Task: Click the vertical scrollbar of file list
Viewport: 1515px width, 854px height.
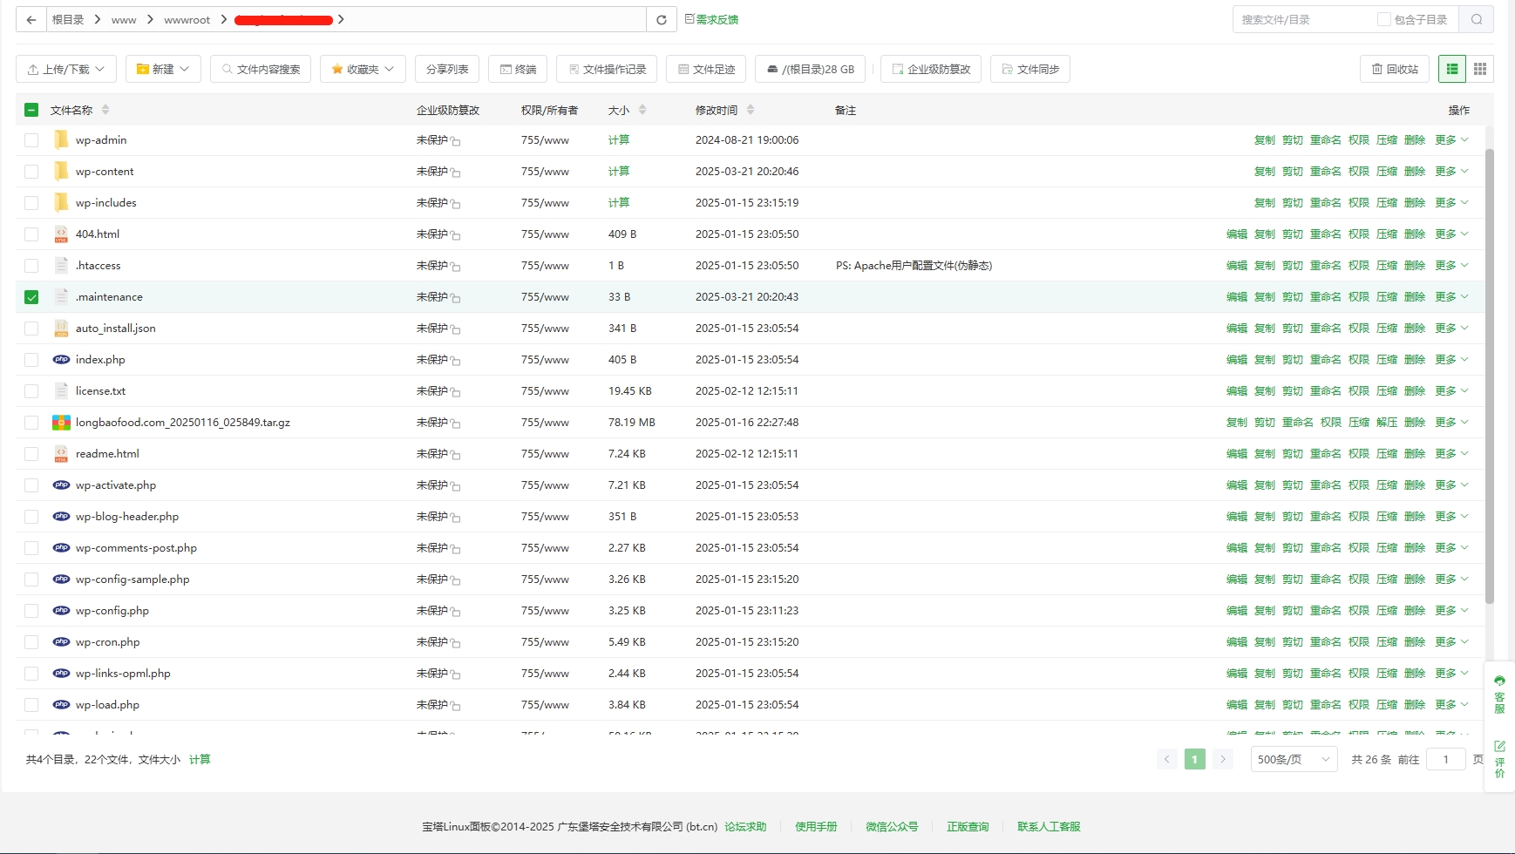Action: coord(1490,376)
